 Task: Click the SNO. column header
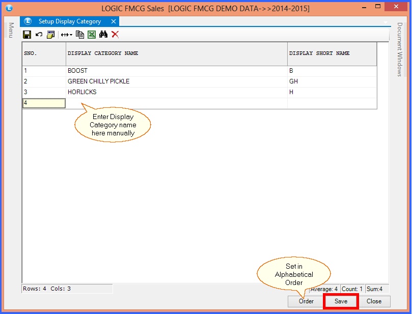tap(44, 54)
